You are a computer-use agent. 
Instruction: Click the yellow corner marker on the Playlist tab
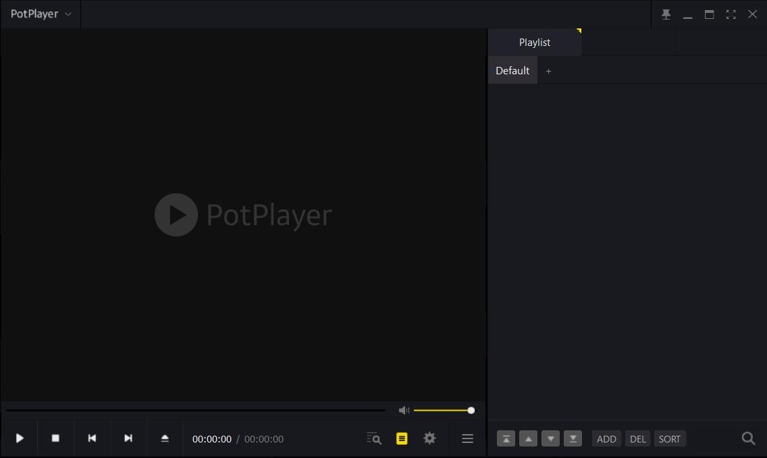(x=579, y=31)
